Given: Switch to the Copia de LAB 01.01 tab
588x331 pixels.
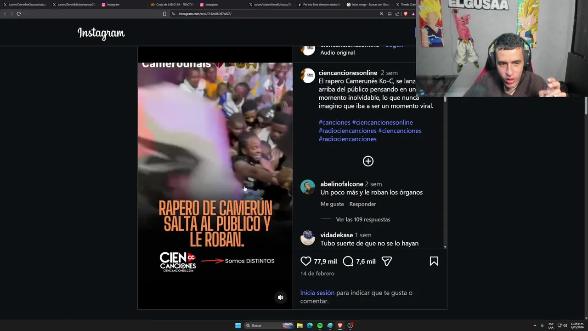Looking at the screenshot, I should (172, 5).
